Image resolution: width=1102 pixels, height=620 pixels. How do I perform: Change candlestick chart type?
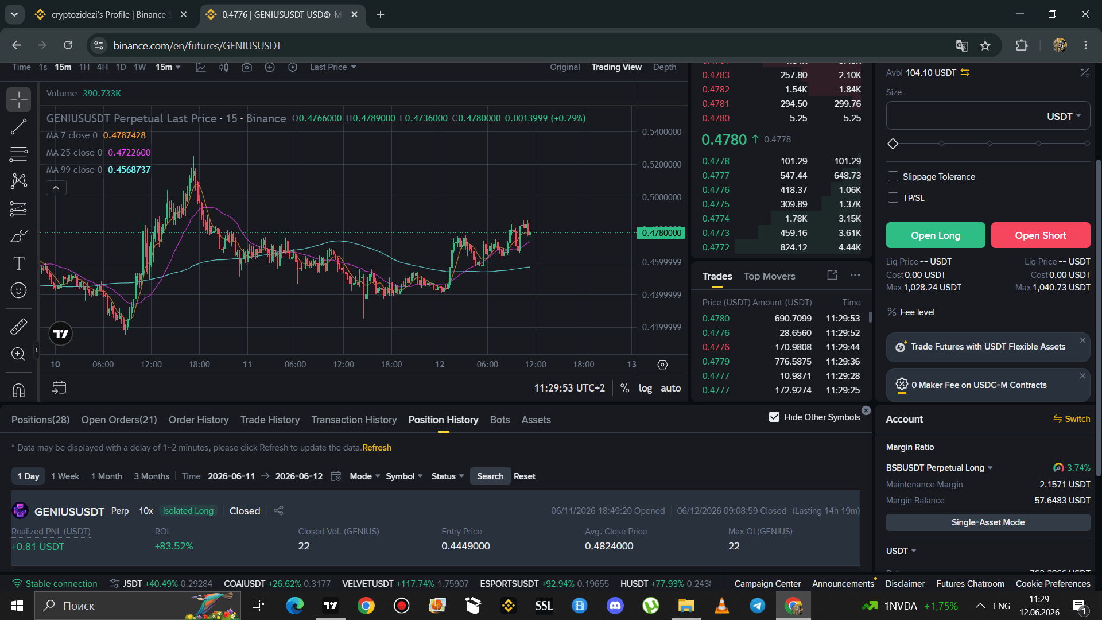pos(224,67)
